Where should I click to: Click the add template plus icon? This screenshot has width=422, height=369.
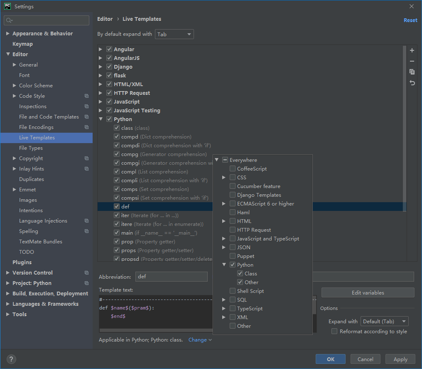[412, 50]
